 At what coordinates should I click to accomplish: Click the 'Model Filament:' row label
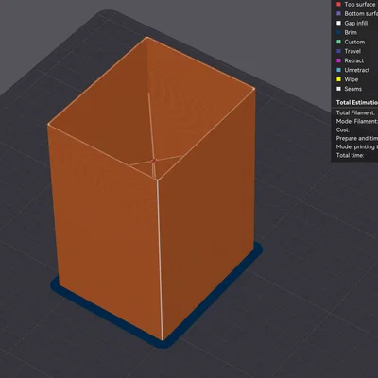pos(356,121)
